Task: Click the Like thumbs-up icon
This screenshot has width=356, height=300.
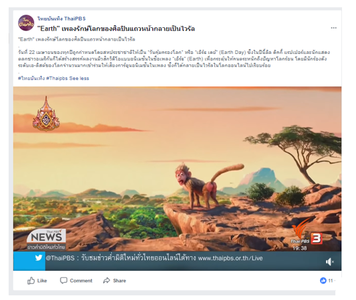Action: (x=31, y=281)
